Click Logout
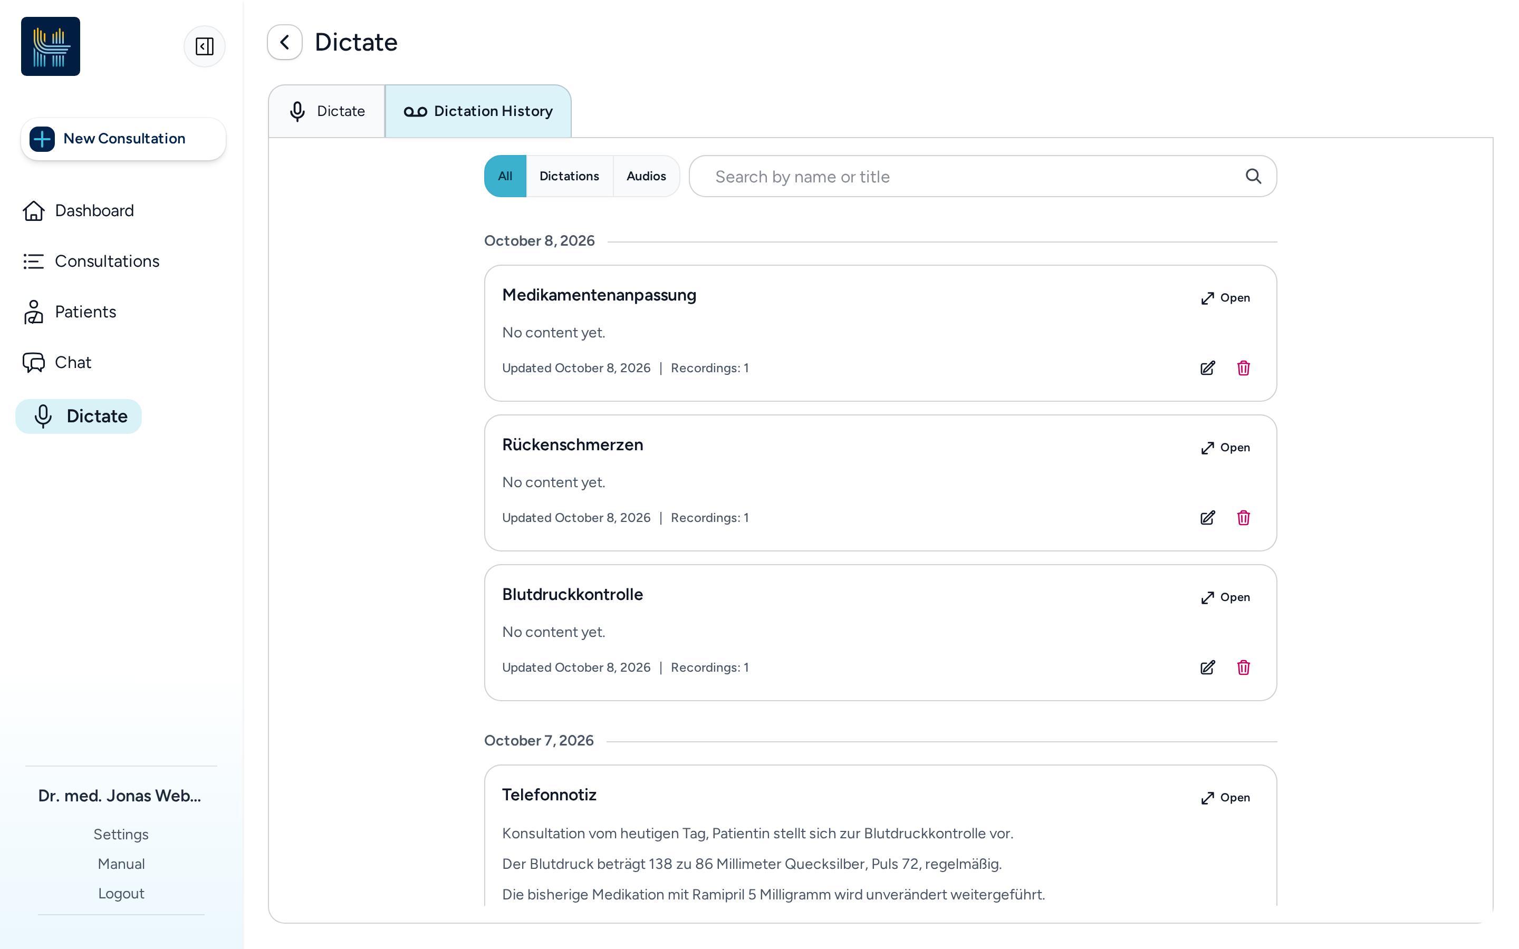This screenshot has width=1519, height=949. click(121, 893)
